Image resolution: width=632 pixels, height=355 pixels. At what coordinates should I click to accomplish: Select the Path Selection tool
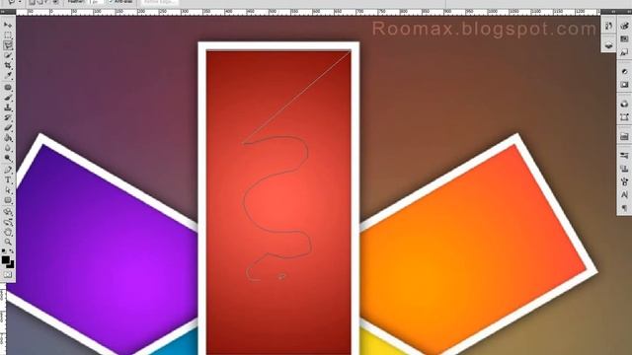[8, 190]
